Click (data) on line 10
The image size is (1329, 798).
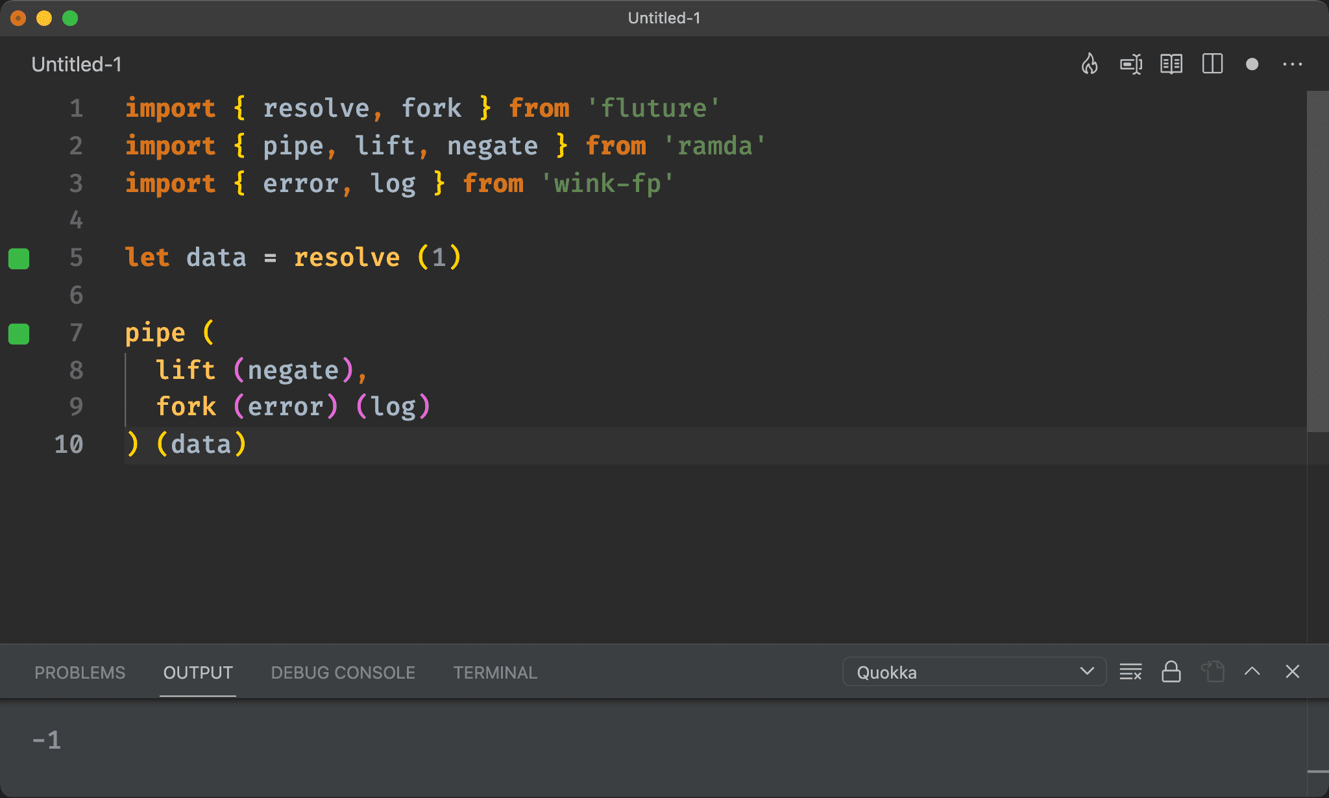(201, 445)
